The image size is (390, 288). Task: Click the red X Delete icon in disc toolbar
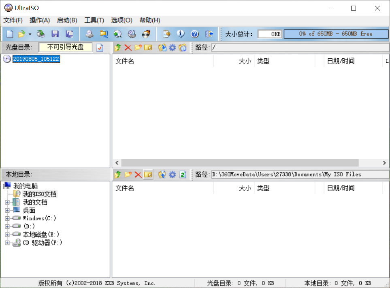(128, 47)
